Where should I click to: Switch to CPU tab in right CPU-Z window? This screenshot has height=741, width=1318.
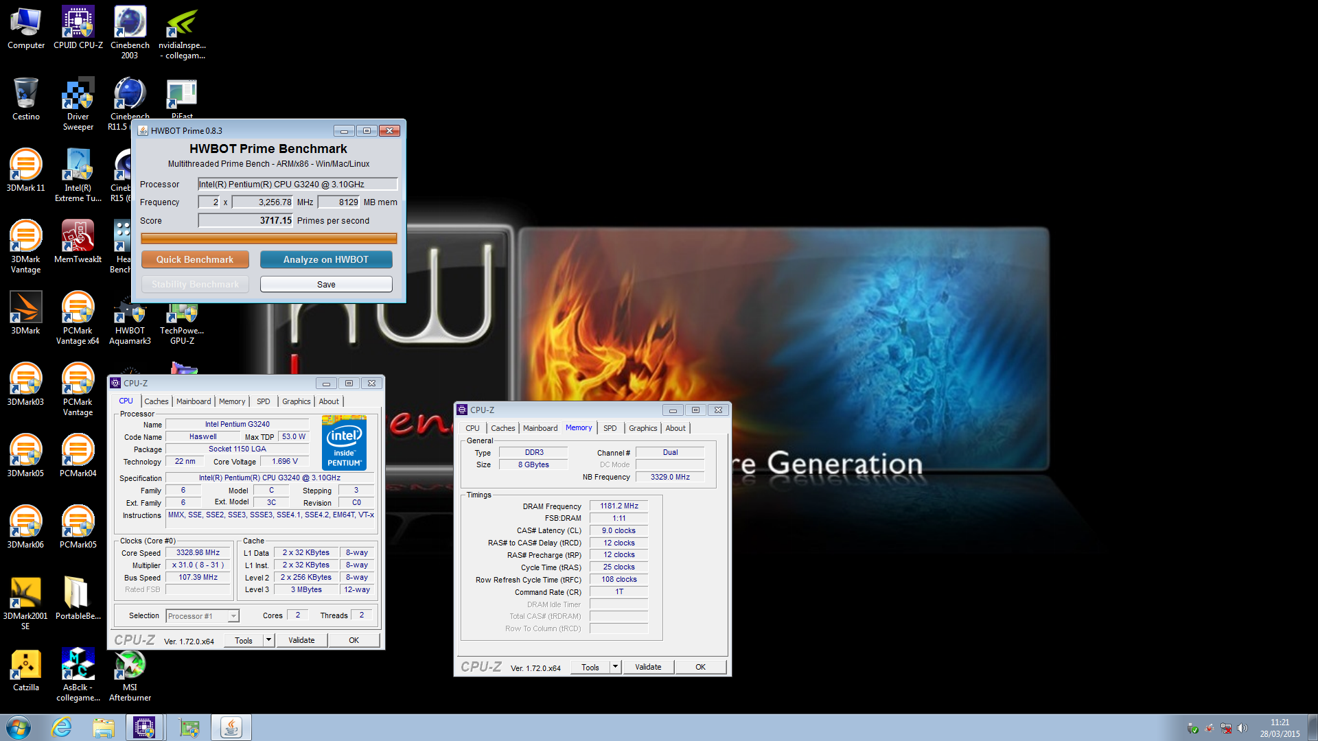point(472,428)
